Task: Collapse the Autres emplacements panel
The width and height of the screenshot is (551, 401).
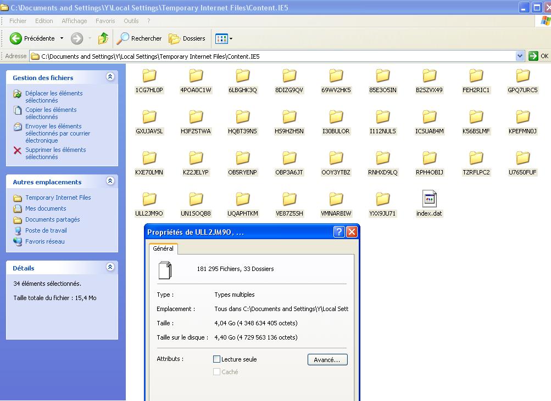Action: (110, 182)
